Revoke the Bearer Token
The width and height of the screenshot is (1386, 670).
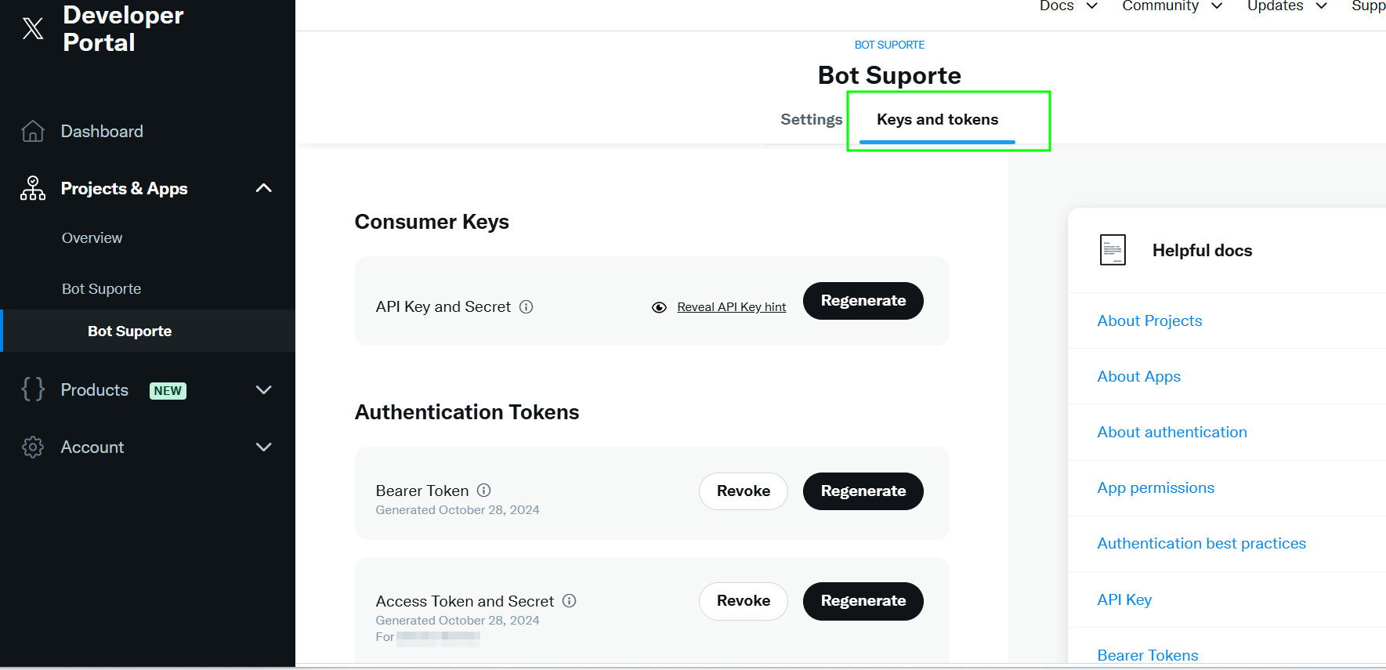(x=743, y=491)
